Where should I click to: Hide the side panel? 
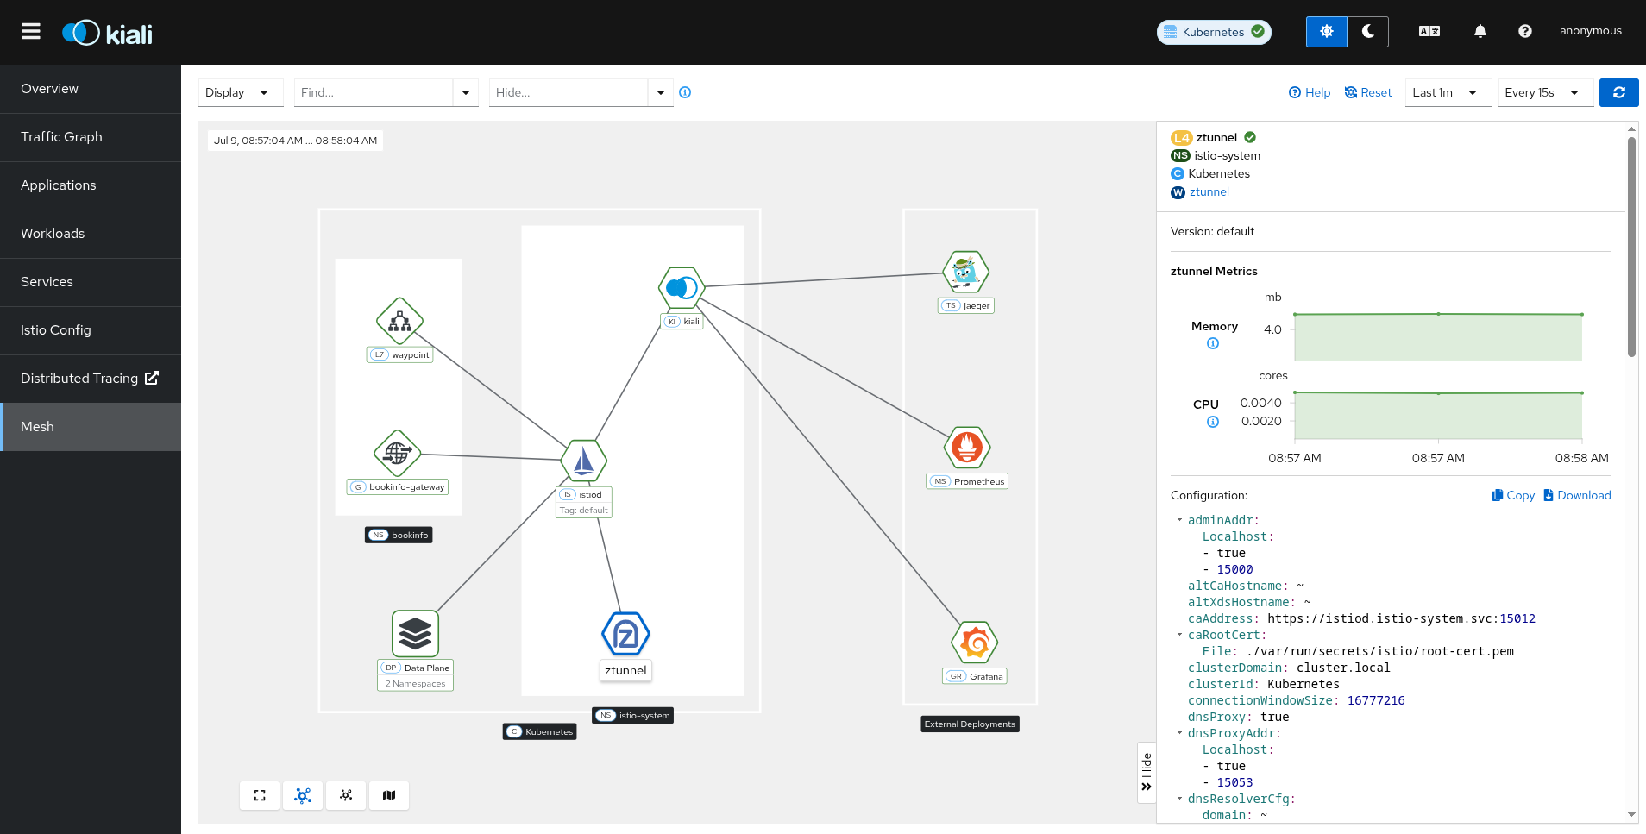pyautogui.click(x=1147, y=773)
